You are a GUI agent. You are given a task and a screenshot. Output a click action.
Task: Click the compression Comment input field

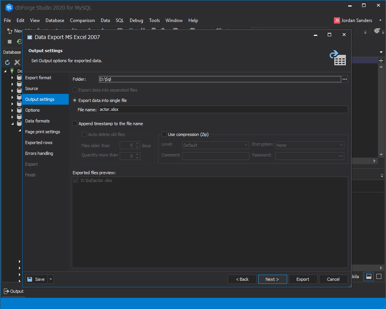click(x=216, y=156)
